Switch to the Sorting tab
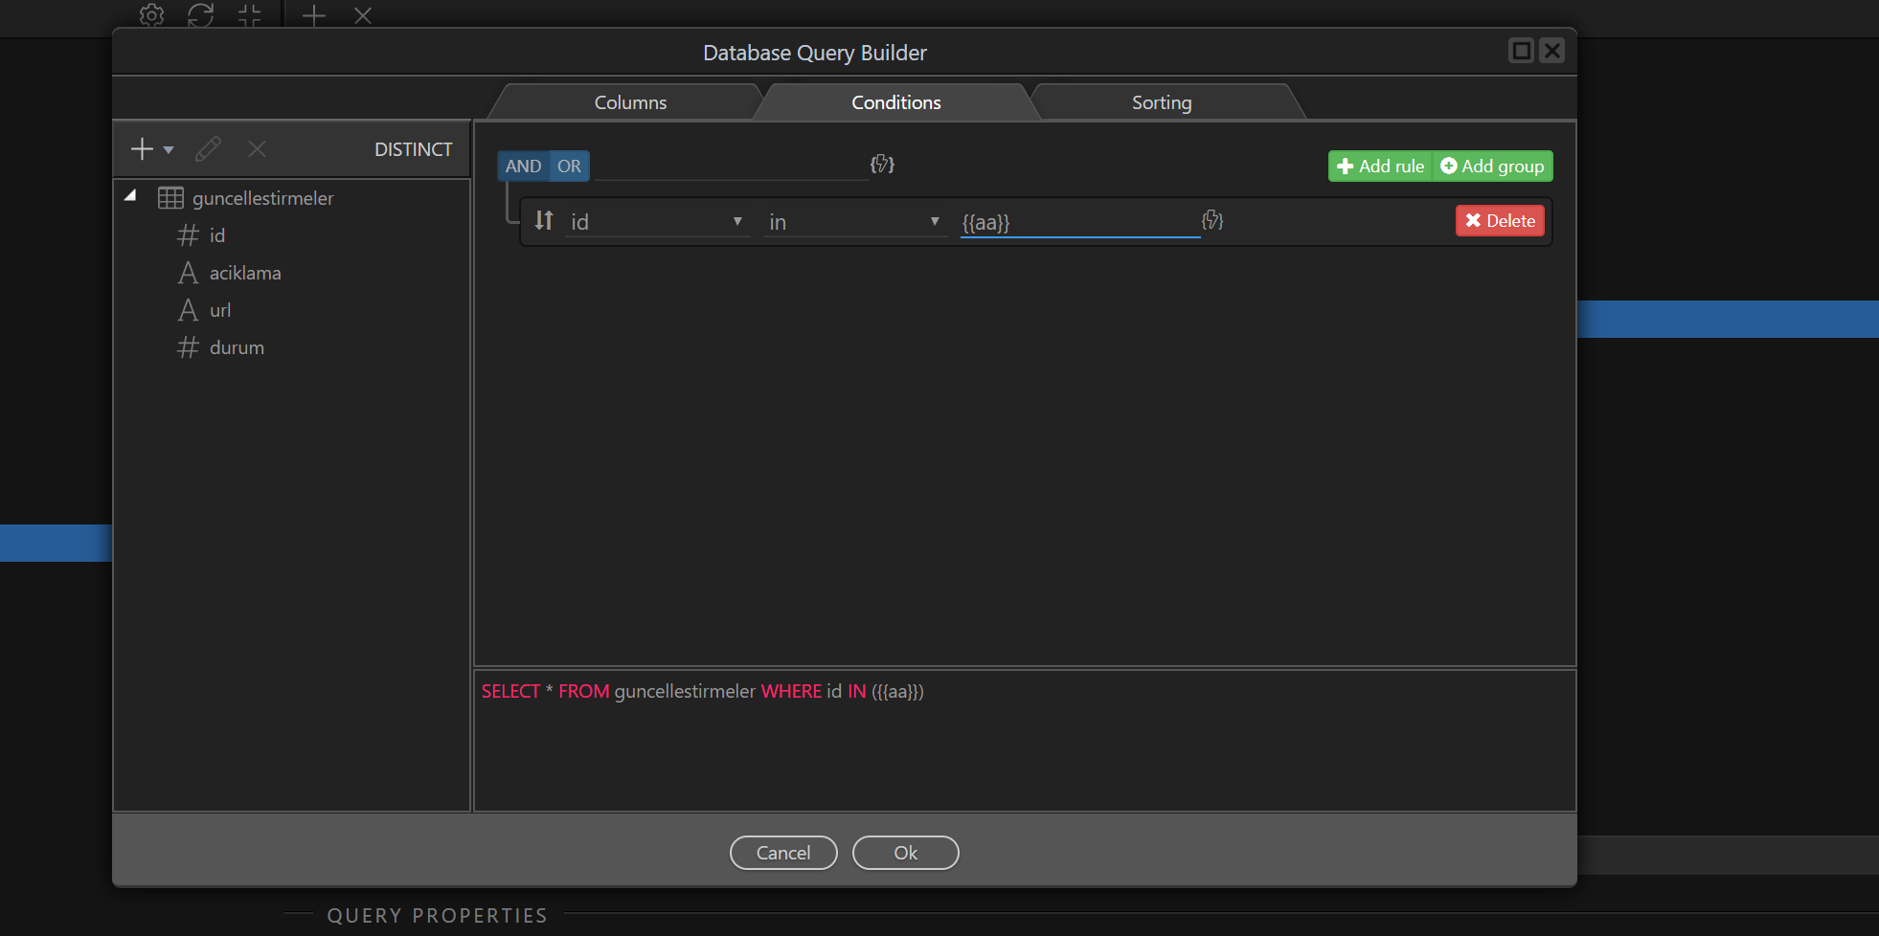 [x=1161, y=102]
